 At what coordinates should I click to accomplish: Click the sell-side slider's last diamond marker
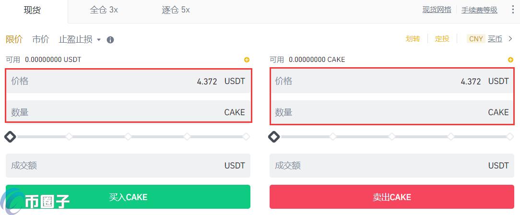(510, 137)
